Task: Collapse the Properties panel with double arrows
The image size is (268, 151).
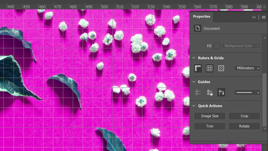Action: tap(254, 17)
